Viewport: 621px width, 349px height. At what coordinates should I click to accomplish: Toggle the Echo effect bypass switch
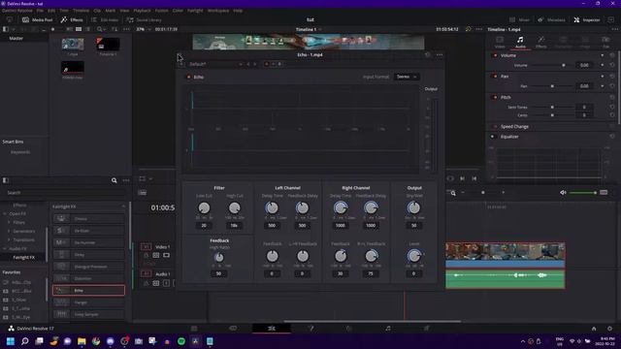tap(188, 77)
